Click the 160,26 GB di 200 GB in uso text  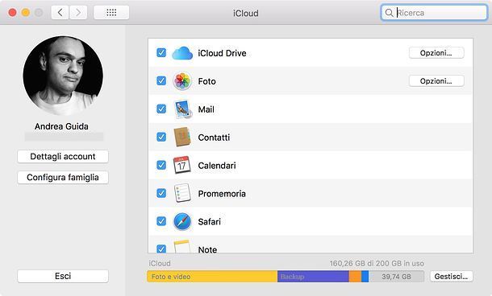[x=377, y=264]
